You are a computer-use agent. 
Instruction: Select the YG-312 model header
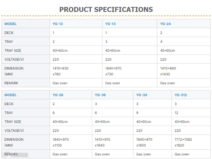tap(181, 95)
